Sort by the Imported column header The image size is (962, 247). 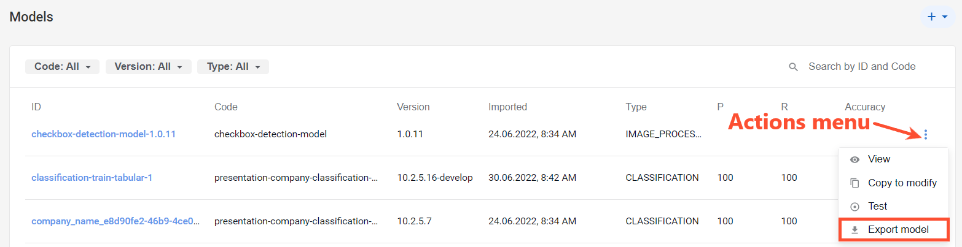[508, 107]
